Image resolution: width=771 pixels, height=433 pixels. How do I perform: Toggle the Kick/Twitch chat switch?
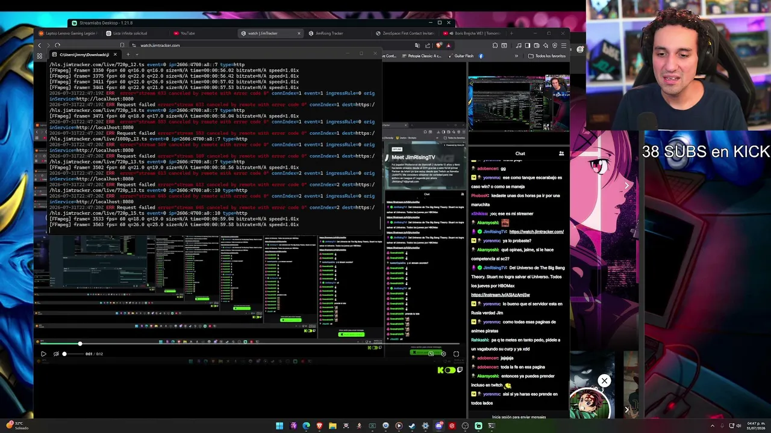click(449, 370)
